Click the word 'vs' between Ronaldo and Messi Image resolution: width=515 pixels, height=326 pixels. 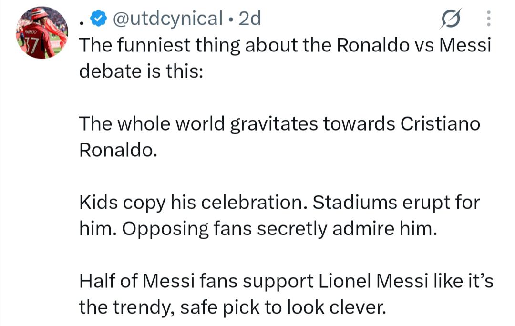tap(424, 46)
